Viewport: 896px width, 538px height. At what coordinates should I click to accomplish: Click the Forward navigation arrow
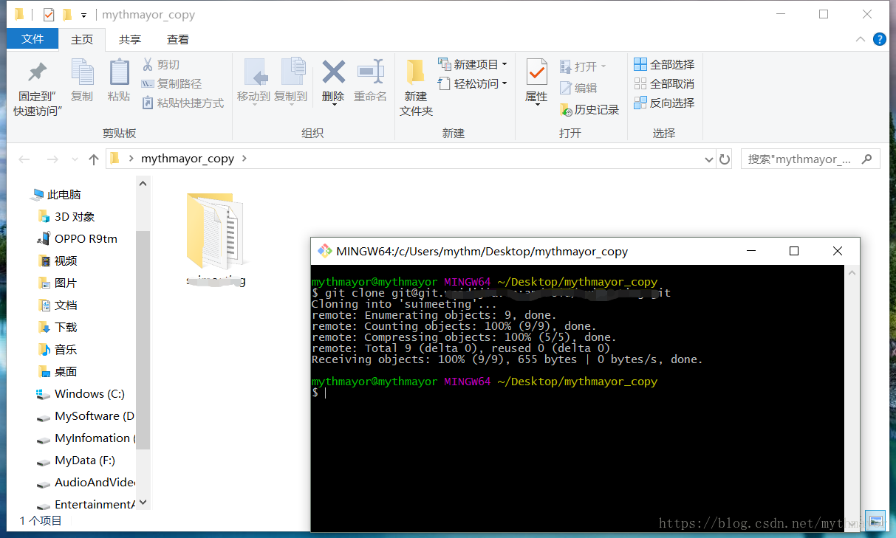pyautogui.click(x=52, y=159)
